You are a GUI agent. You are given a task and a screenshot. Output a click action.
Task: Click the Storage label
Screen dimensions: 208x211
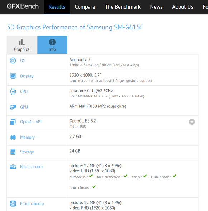(x=27, y=152)
